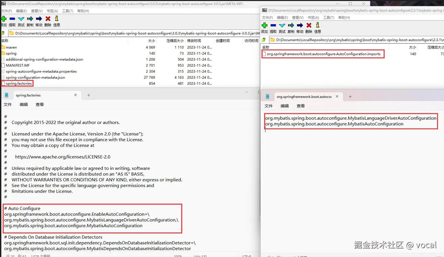Click the Add (添加) icon in left 7-Zip window
Image resolution: width=444 pixels, height=257 pixels.
click(4, 19)
